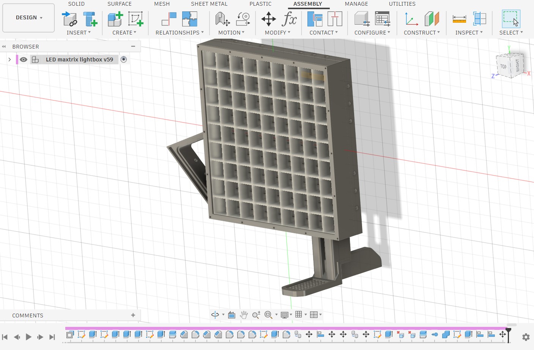
Task: Open the CREATE dropdown menu
Action: coord(124,33)
